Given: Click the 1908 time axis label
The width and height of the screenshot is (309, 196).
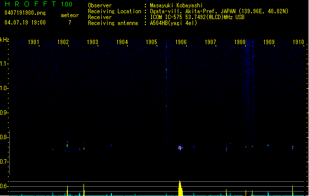Looking at the screenshot, I should [240, 42].
